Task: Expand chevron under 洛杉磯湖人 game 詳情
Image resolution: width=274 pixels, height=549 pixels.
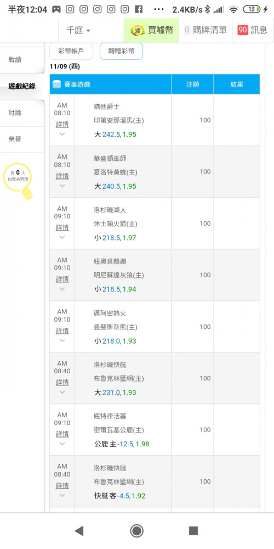Action: [x=62, y=237]
